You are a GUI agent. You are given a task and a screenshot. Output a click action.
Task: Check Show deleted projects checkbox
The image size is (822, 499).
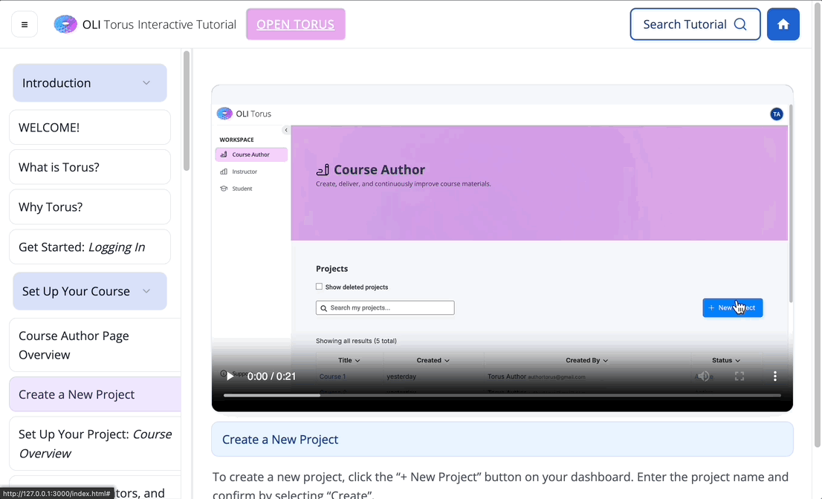click(319, 287)
